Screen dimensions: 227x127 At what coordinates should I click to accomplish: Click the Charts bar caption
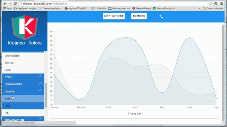point(134,114)
